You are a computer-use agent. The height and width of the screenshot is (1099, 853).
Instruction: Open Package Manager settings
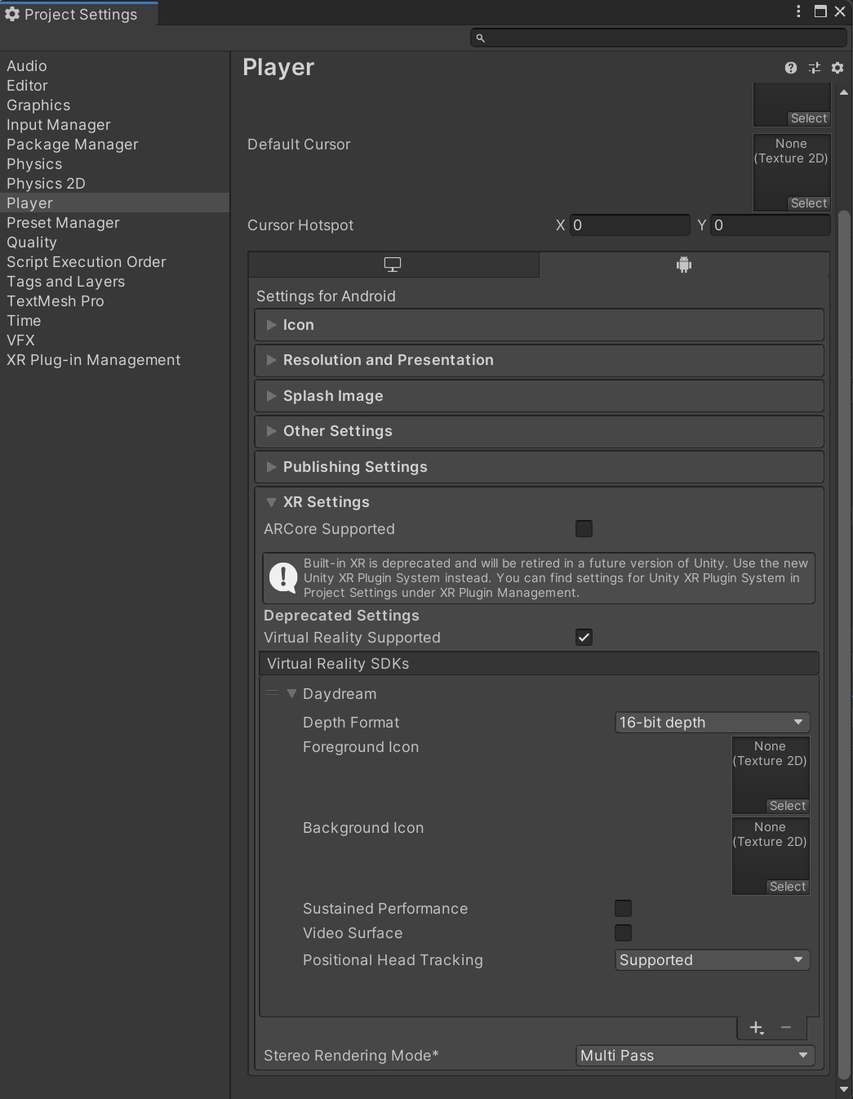point(114,145)
